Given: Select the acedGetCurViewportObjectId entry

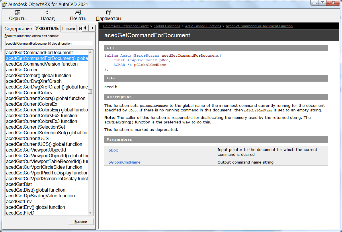Looking at the screenshot, I should point(47,150).
